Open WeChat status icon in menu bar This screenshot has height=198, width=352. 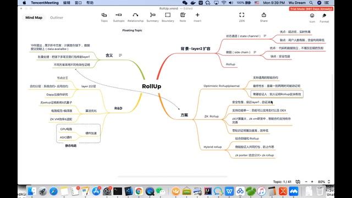point(185,3)
